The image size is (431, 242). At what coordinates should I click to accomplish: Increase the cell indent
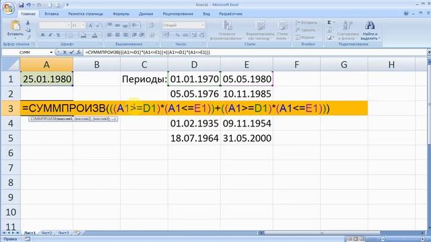142,35
